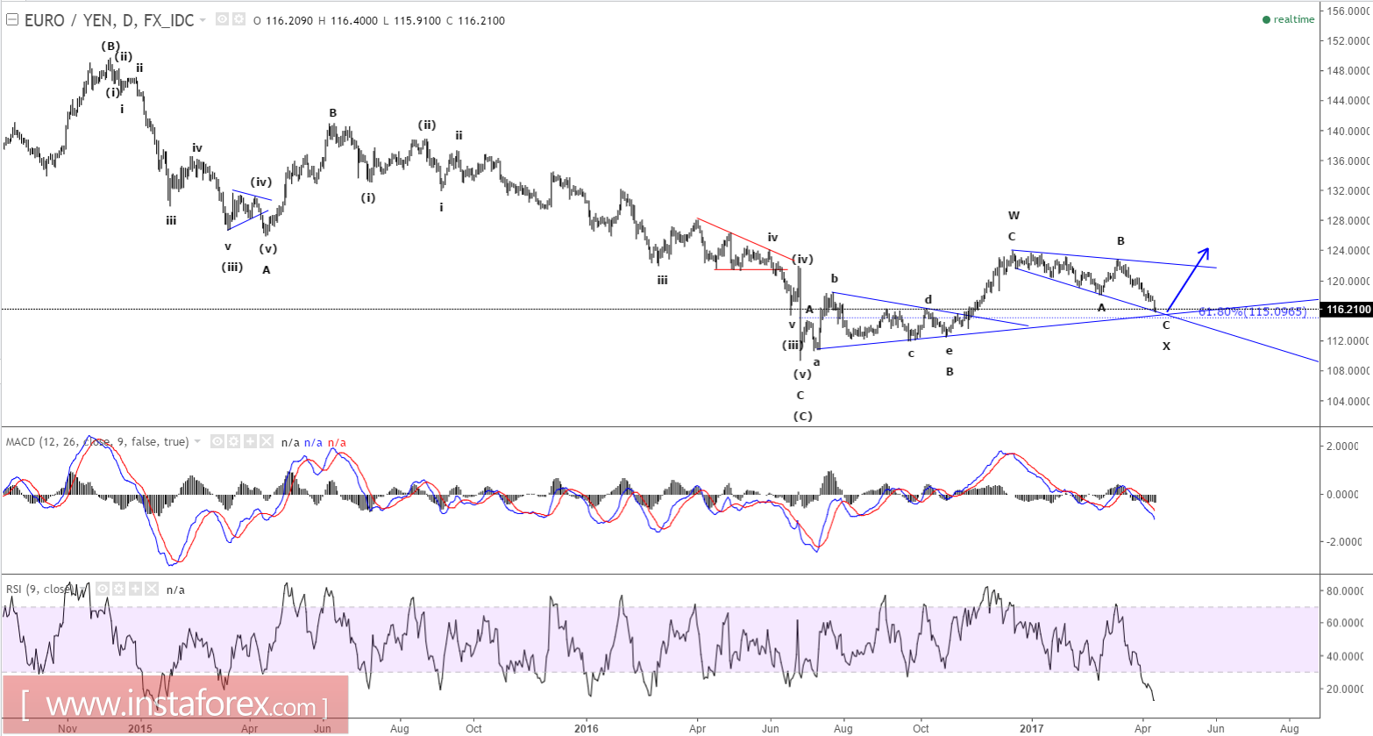
Task: Toggle RSI visibility with its eye icon
Action: [102, 589]
